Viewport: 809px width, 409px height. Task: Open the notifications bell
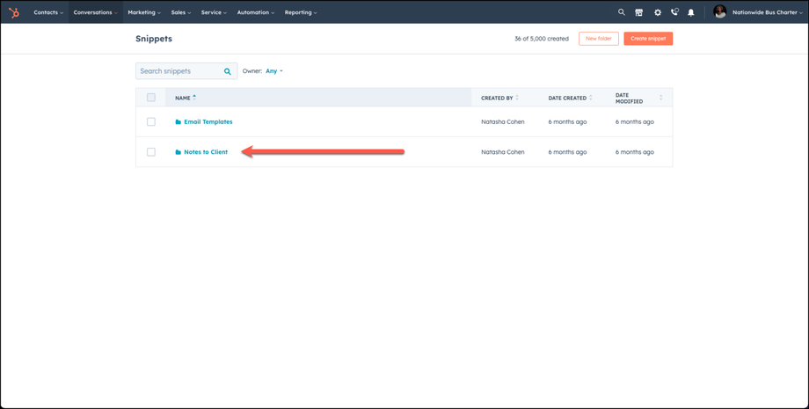click(691, 12)
